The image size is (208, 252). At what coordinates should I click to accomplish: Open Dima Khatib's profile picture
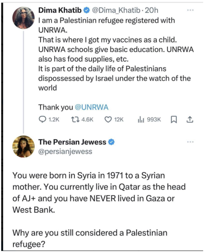point(24,17)
